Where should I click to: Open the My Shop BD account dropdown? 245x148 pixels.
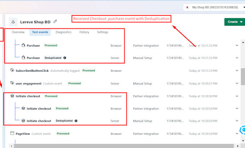click(214, 7)
